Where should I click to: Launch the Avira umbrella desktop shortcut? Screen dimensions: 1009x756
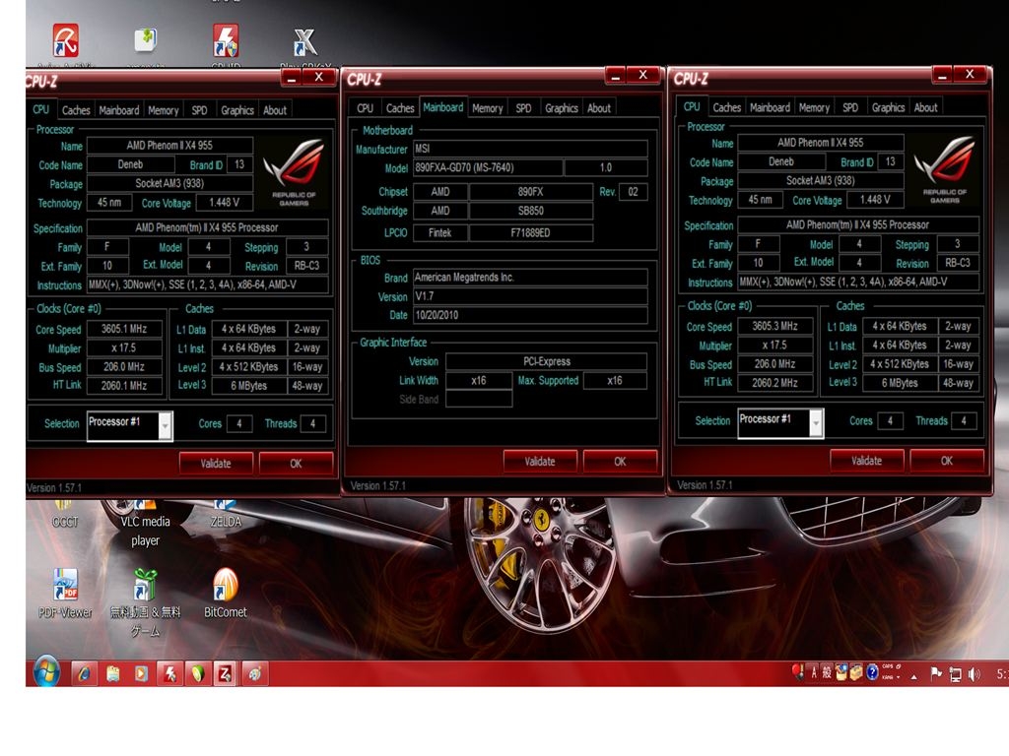click(x=65, y=41)
